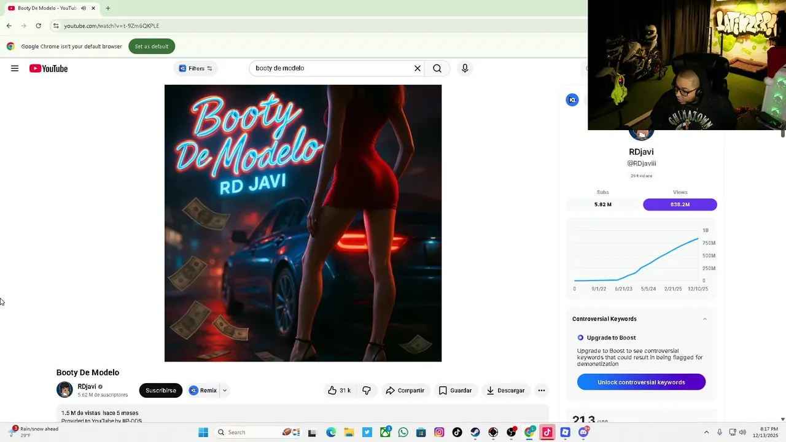
Task: Open the vidIQ Filters button
Action: coord(196,68)
